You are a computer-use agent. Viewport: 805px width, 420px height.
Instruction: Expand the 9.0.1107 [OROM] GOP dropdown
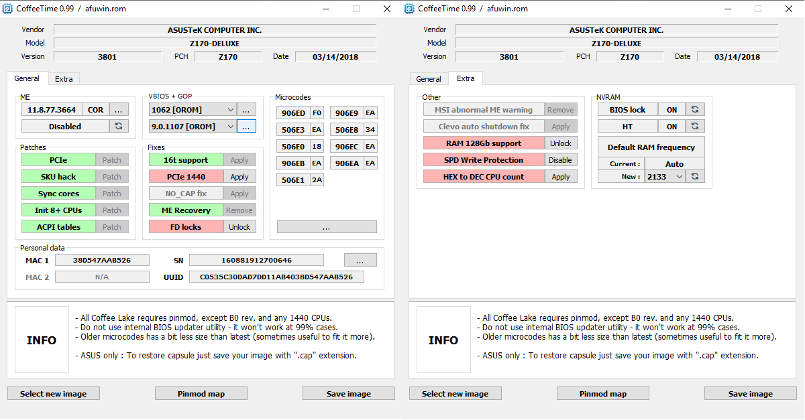[x=230, y=126]
